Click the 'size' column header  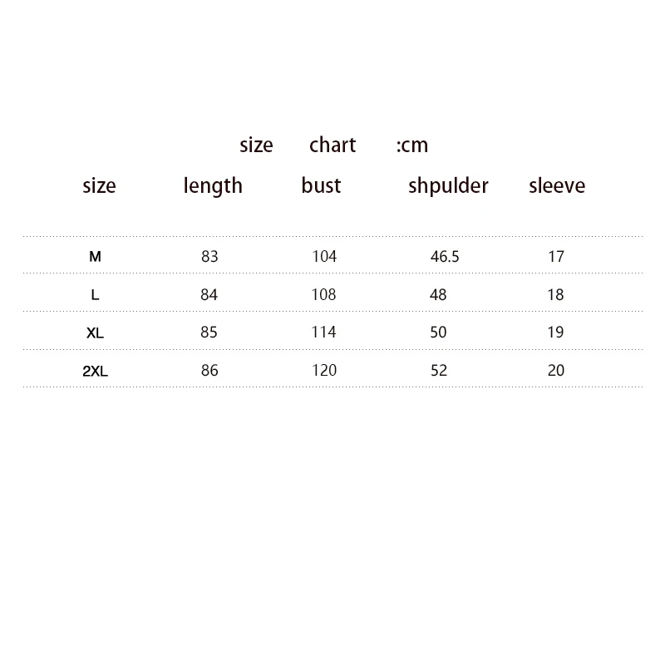click(x=99, y=186)
